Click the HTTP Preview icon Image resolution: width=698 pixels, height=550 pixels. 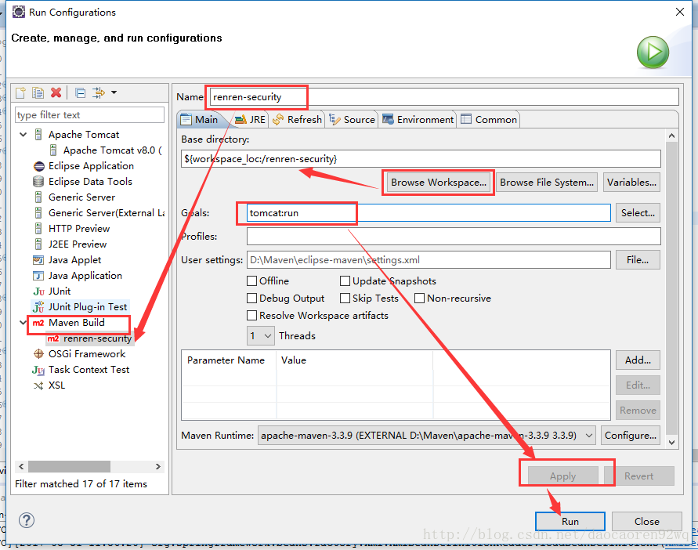(38, 229)
